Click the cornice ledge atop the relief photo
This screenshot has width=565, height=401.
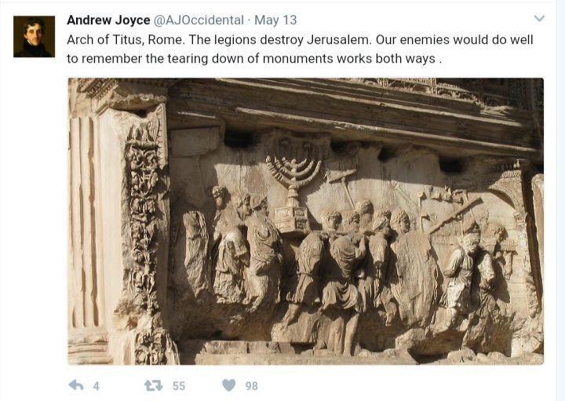(353, 111)
